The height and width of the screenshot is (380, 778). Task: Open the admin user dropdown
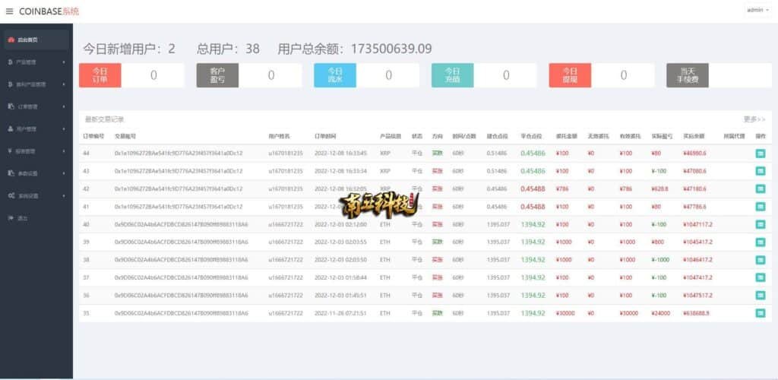(x=757, y=10)
